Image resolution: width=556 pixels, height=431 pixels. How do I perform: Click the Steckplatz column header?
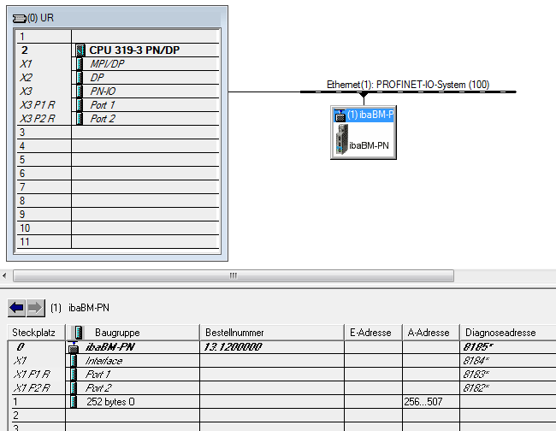click(x=37, y=333)
